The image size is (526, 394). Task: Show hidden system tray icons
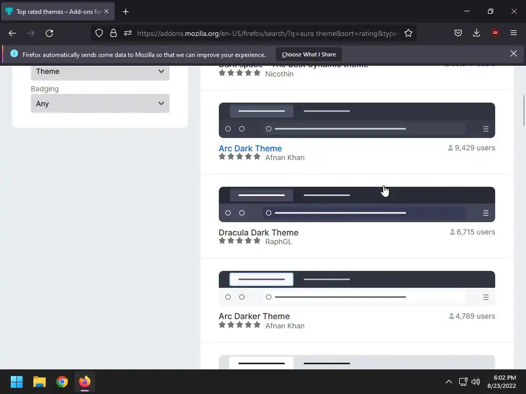(448, 382)
